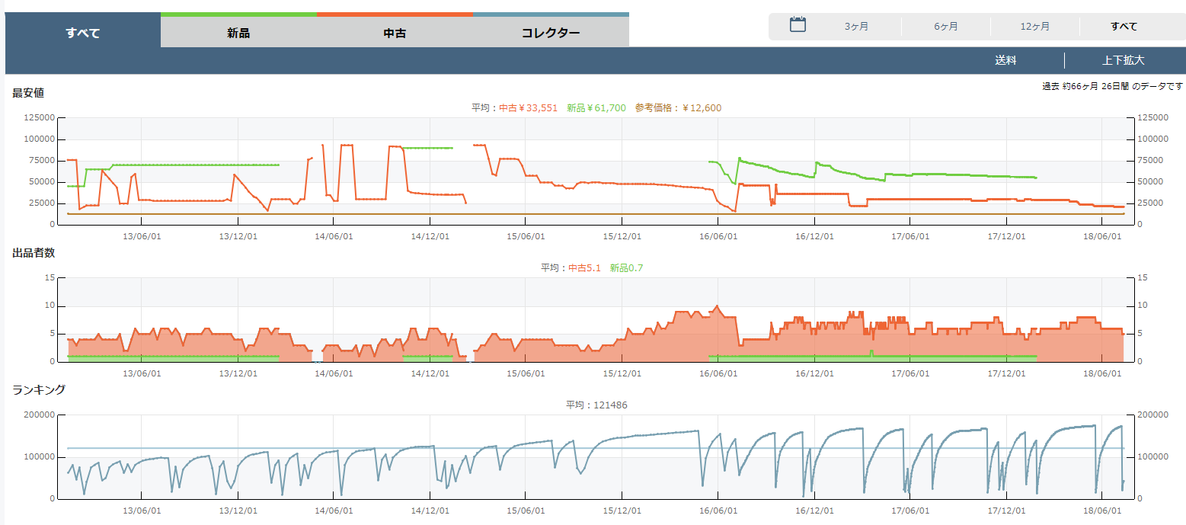The image size is (1186, 525).
Task: Select the leftmost すべて condition tab
Action: tap(82, 33)
